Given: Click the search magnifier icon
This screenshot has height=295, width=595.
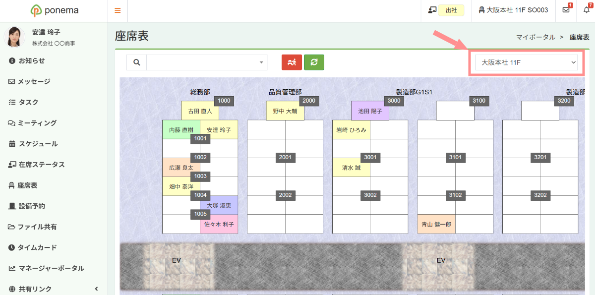Looking at the screenshot, I should click(x=137, y=62).
